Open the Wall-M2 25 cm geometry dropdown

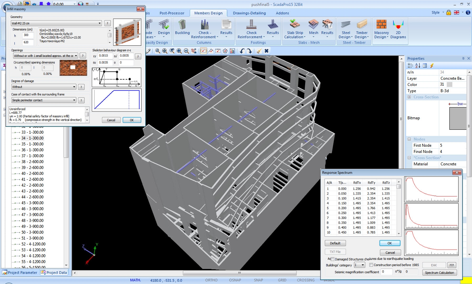100,23
